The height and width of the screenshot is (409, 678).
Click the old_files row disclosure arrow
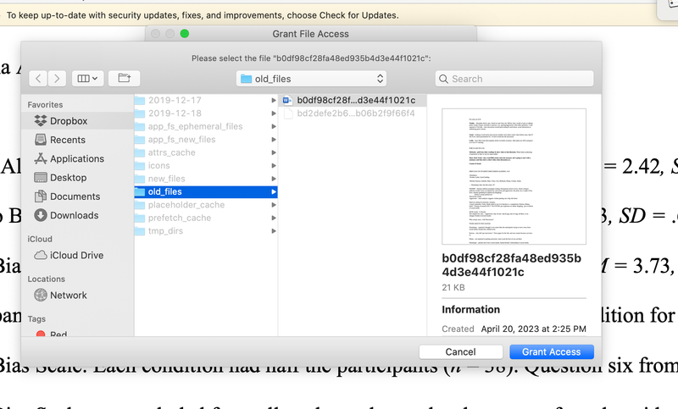(x=273, y=191)
